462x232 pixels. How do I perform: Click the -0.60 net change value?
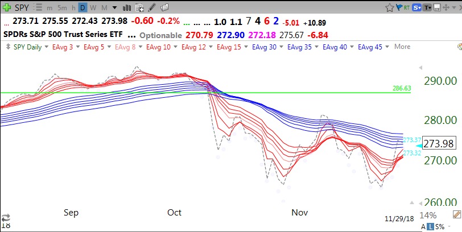(142, 21)
